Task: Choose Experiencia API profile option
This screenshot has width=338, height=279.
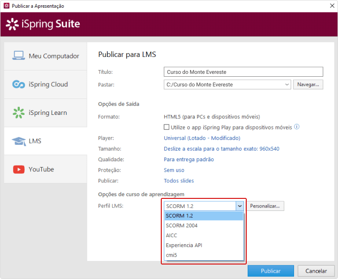Action: point(204,245)
